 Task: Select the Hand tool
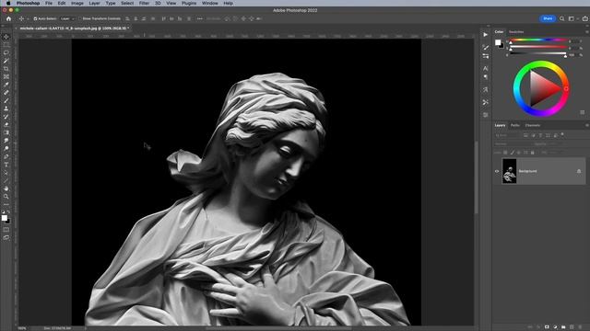click(x=6, y=188)
